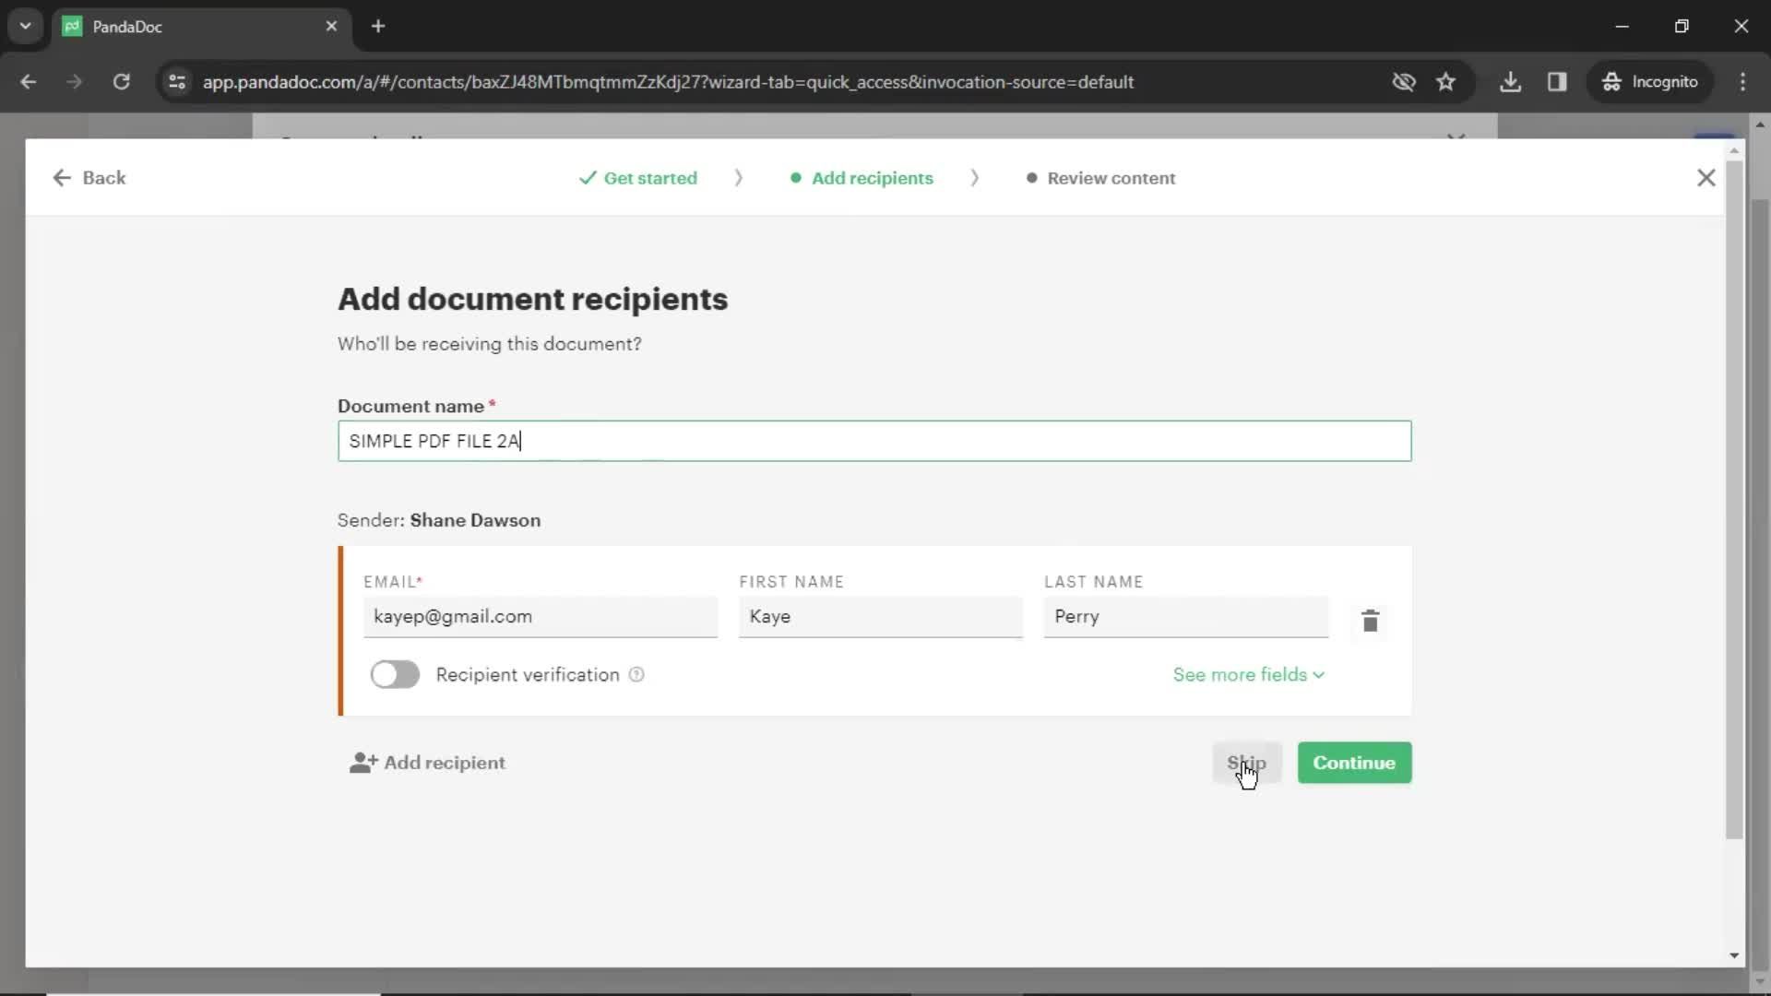Click the Document name input field
Screen dimensions: 1771x996
(x=874, y=440)
